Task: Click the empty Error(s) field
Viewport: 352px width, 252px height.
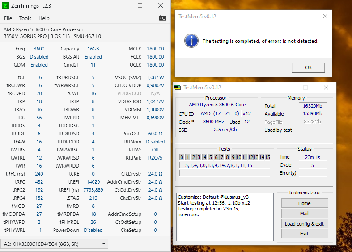Action: pos(313,173)
